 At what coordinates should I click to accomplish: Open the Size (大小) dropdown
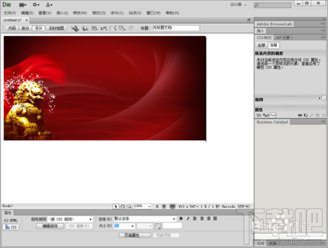124,226
